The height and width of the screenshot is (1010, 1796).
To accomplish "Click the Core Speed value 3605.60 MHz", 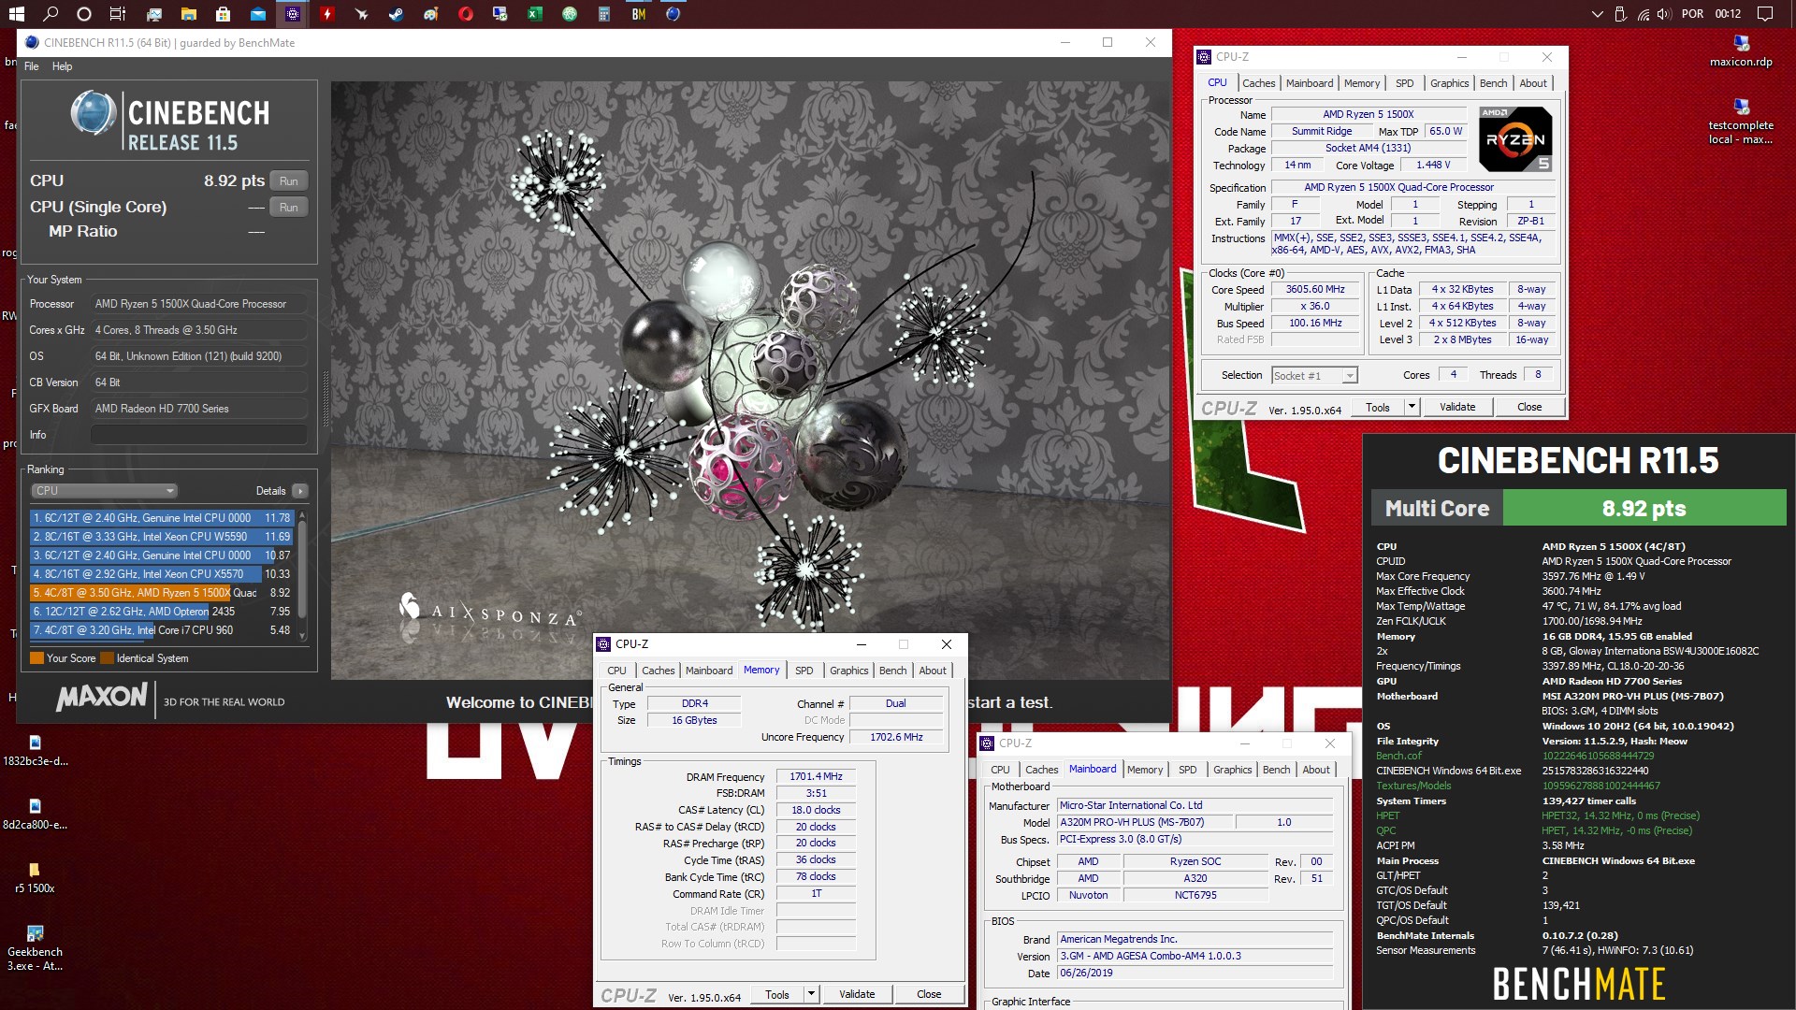I will pyautogui.click(x=1314, y=290).
